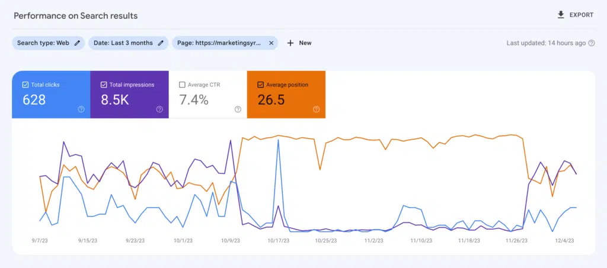
Task: Open help icon on Total clicks card
Action: [81, 109]
